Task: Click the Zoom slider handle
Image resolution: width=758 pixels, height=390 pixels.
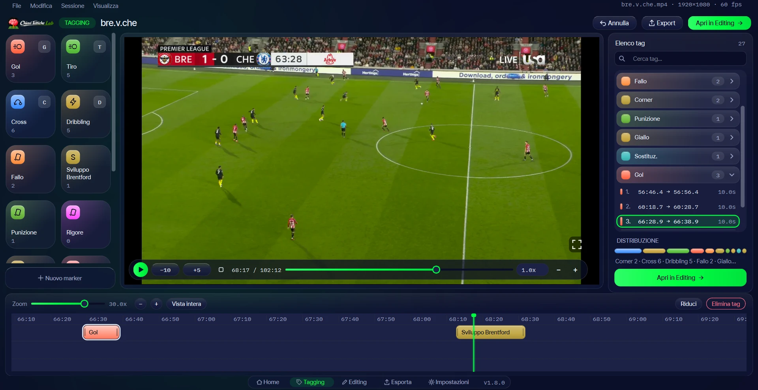Action: [84, 304]
